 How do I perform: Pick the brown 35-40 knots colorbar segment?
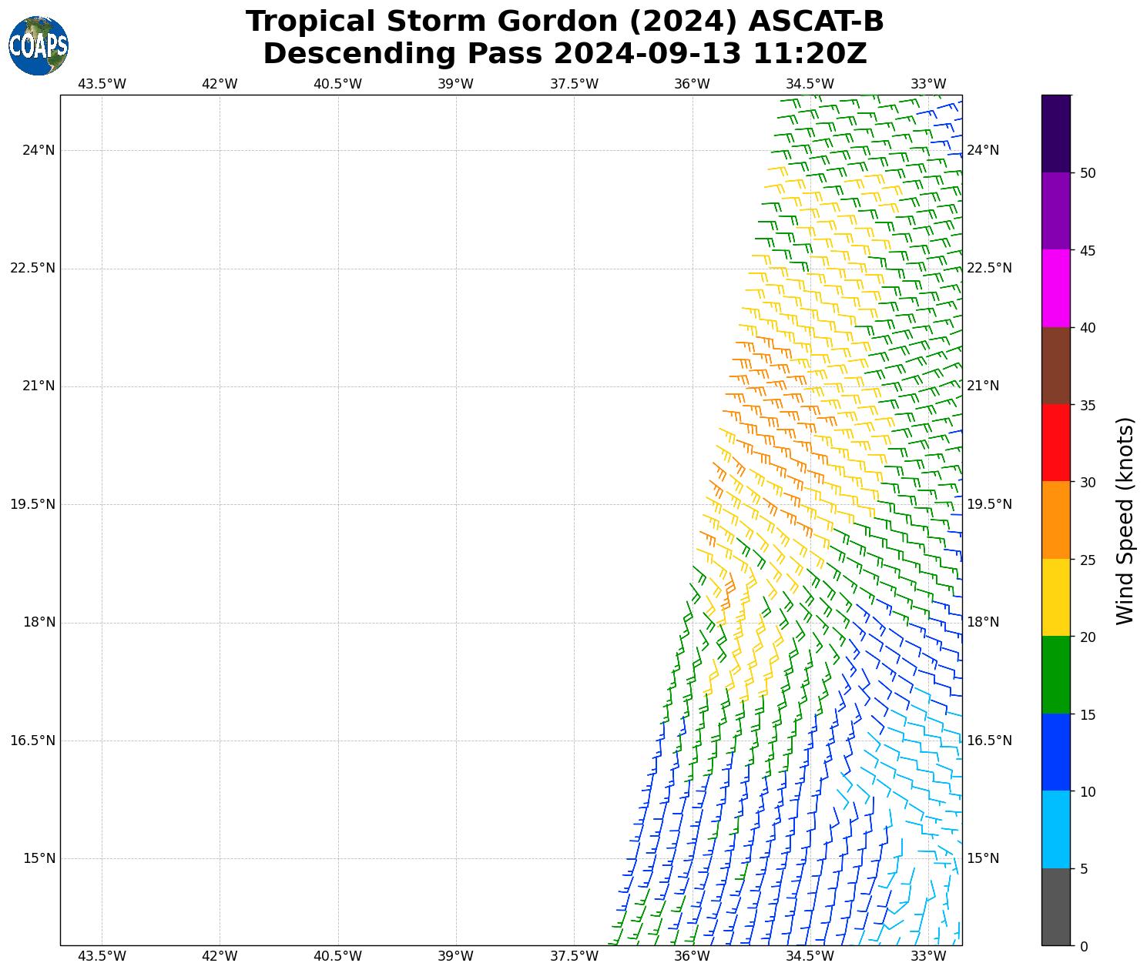[x=1055, y=366]
